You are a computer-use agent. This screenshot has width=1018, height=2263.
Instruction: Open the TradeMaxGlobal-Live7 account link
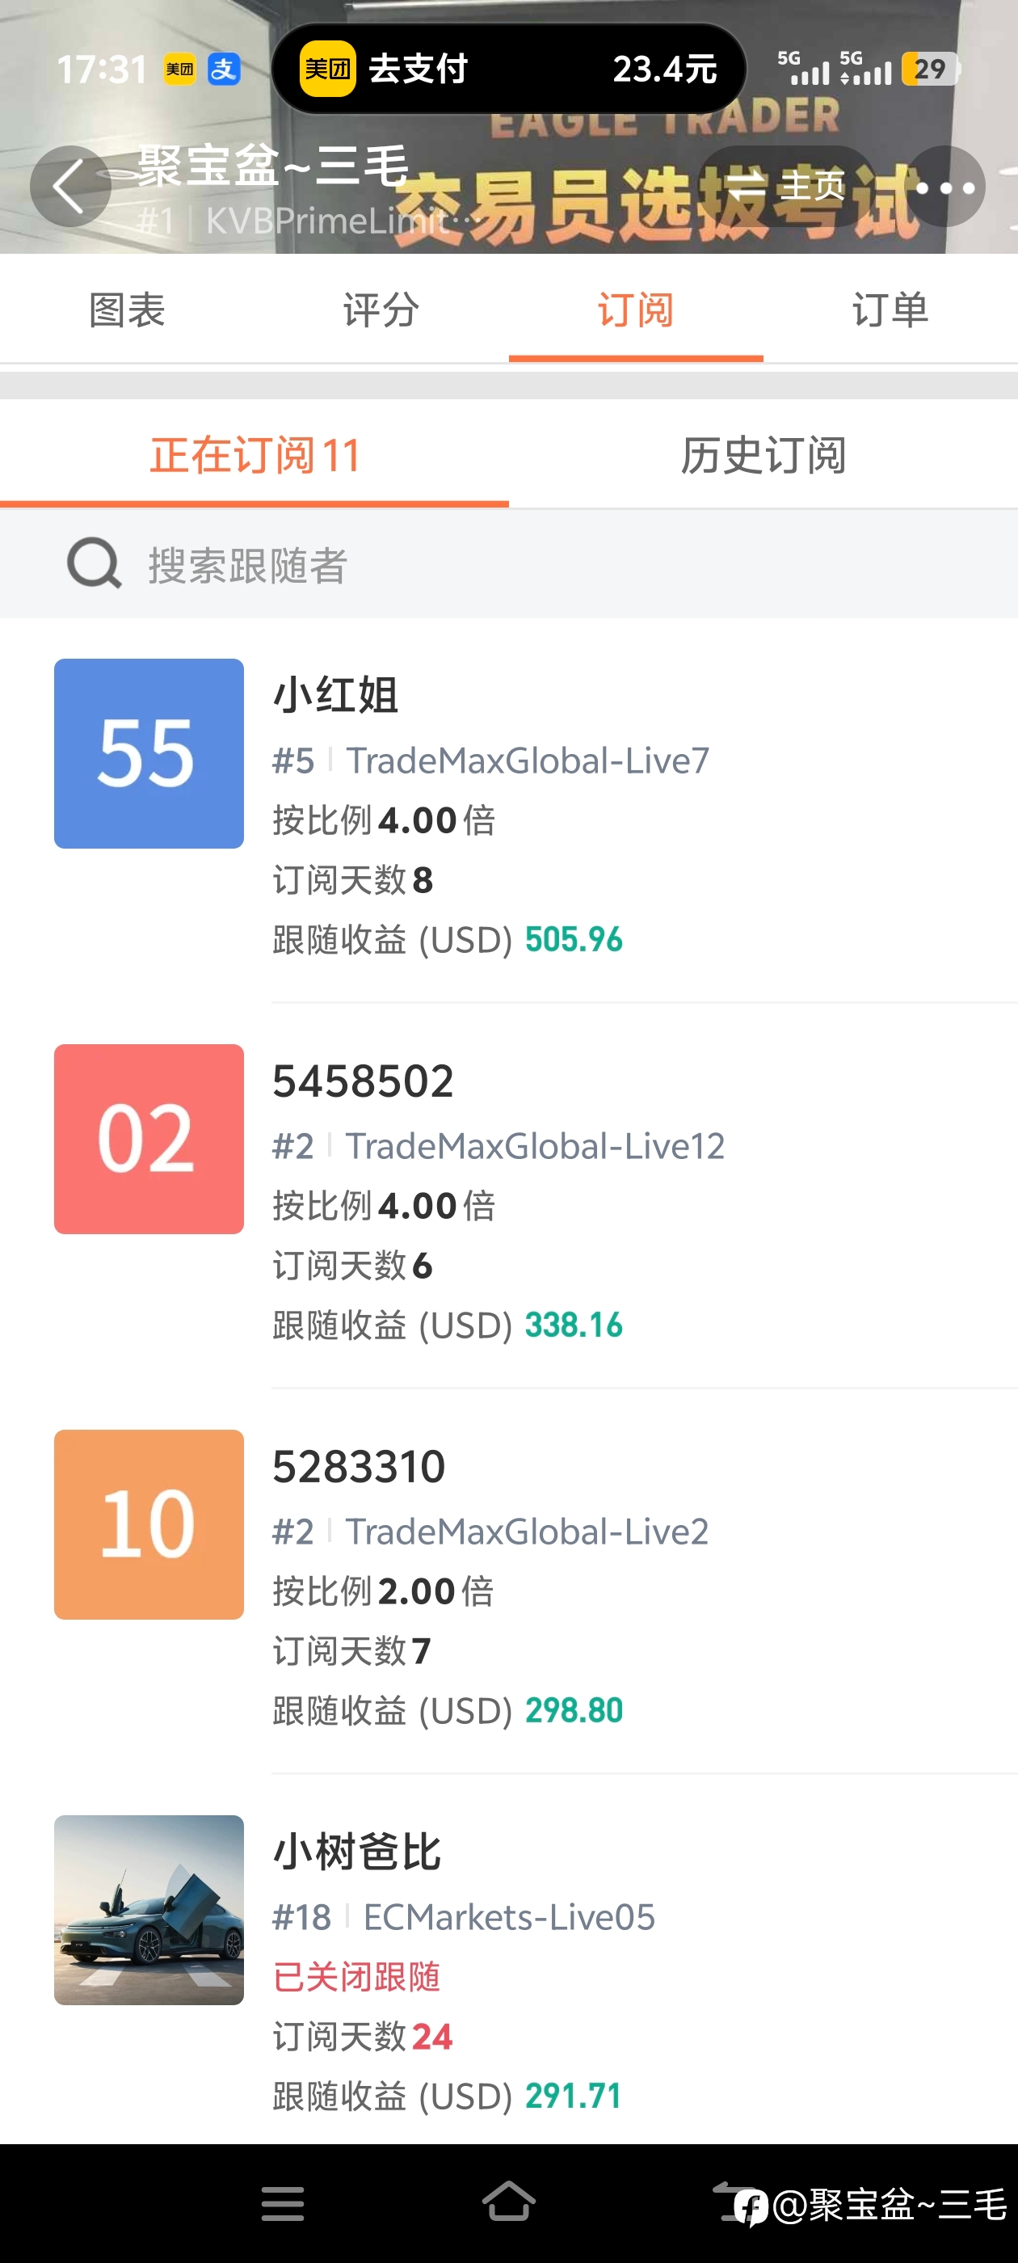[x=527, y=761]
